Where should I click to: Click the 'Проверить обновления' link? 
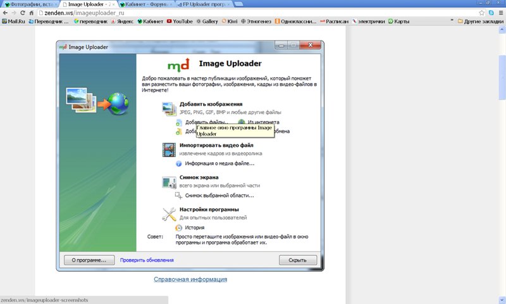(x=147, y=260)
